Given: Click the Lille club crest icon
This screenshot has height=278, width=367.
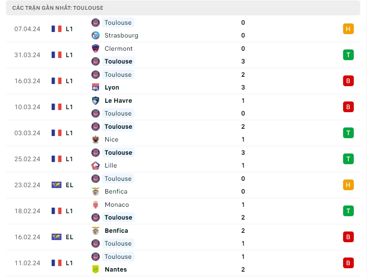Looking at the screenshot, I should click(x=96, y=165).
